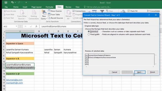Click formula bar with Lasantha&Saman&Kumara
This screenshot has height=91, width=162.
click(61, 26)
